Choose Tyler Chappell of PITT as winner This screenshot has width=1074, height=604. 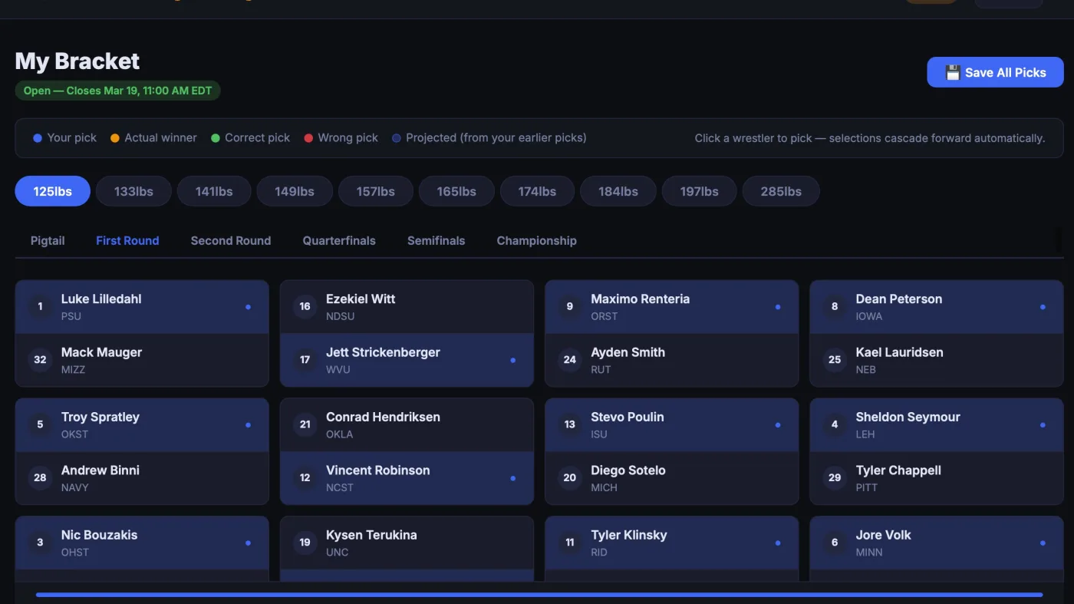(936, 478)
